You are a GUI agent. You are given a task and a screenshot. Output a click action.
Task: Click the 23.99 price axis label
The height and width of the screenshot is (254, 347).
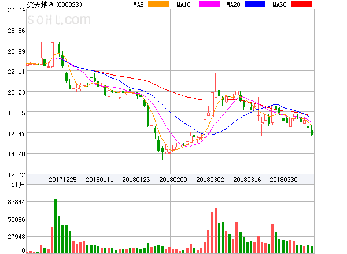[16, 51]
